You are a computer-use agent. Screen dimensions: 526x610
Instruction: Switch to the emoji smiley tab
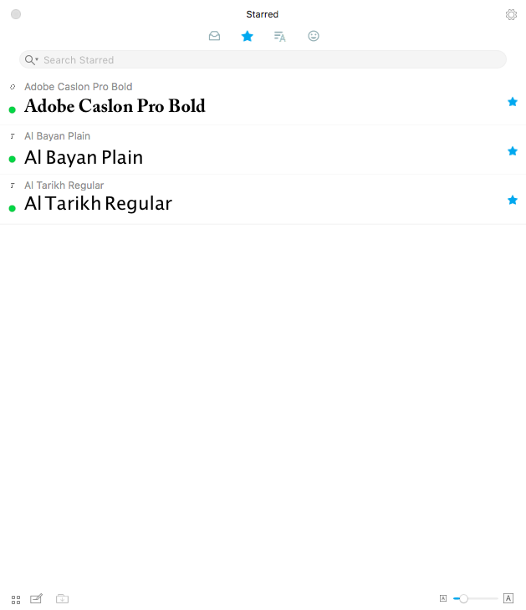pyautogui.click(x=314, y=36)
